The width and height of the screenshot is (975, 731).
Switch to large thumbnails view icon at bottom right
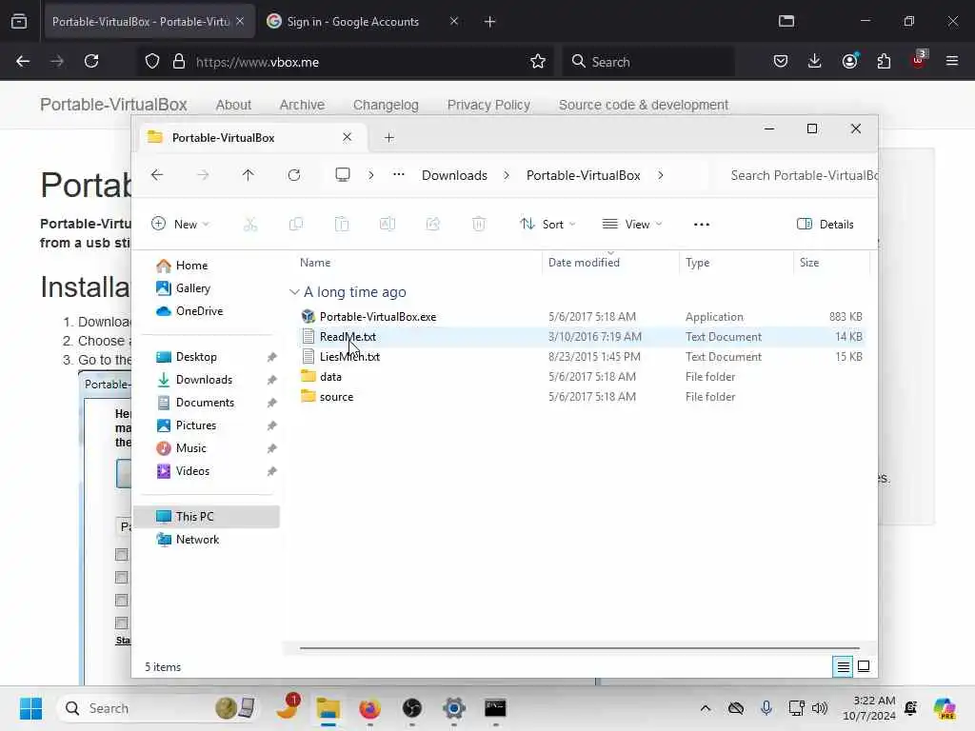pos(864,667)
